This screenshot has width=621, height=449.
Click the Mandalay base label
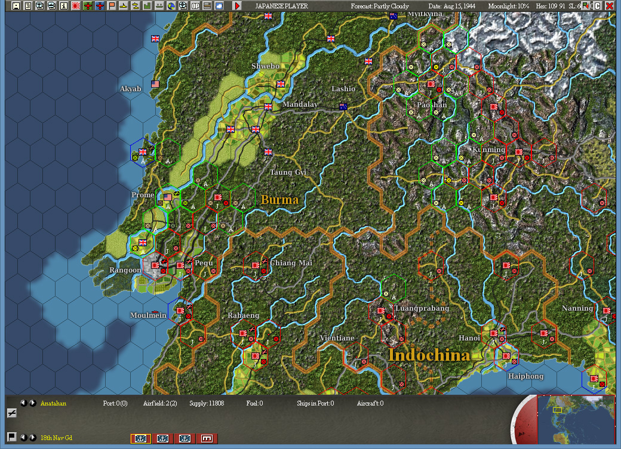300,104
